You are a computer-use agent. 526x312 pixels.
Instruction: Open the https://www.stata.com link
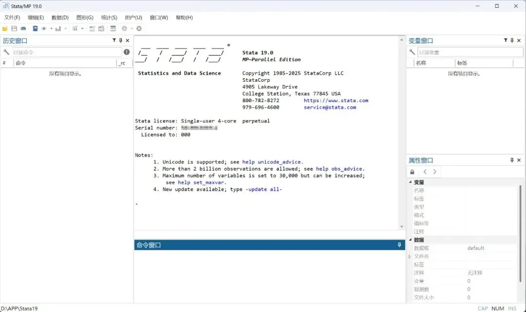click(x=336, y=101)
